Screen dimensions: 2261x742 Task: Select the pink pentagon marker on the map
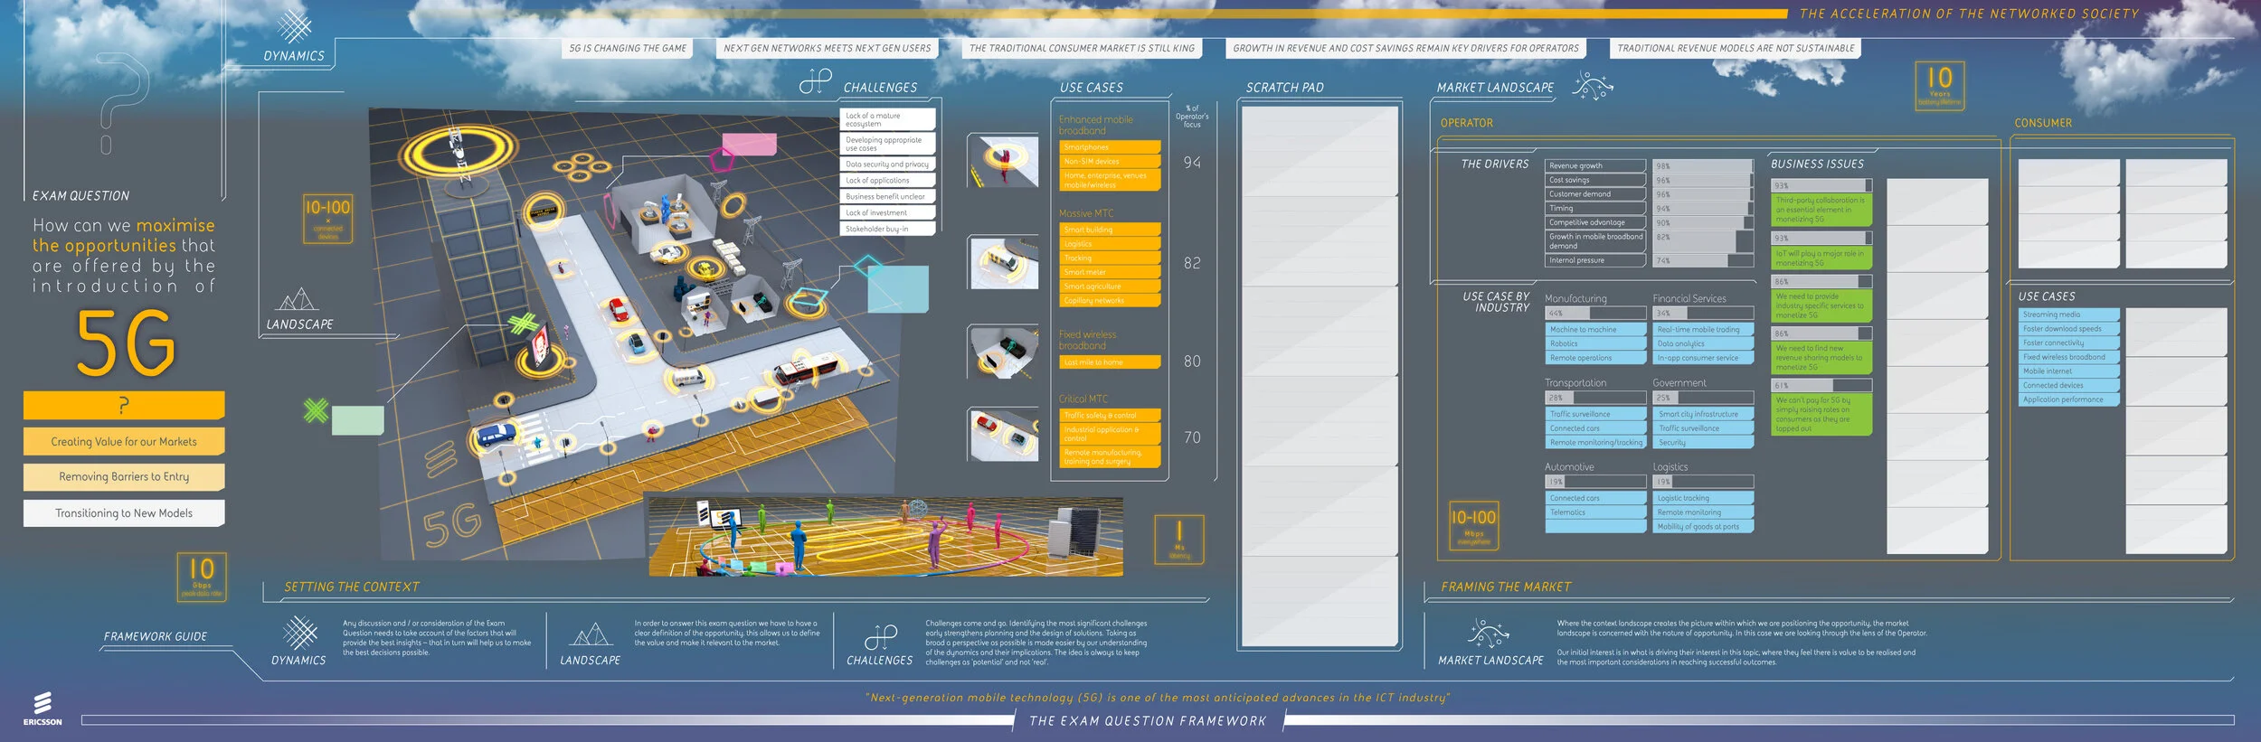coord(723,161)
